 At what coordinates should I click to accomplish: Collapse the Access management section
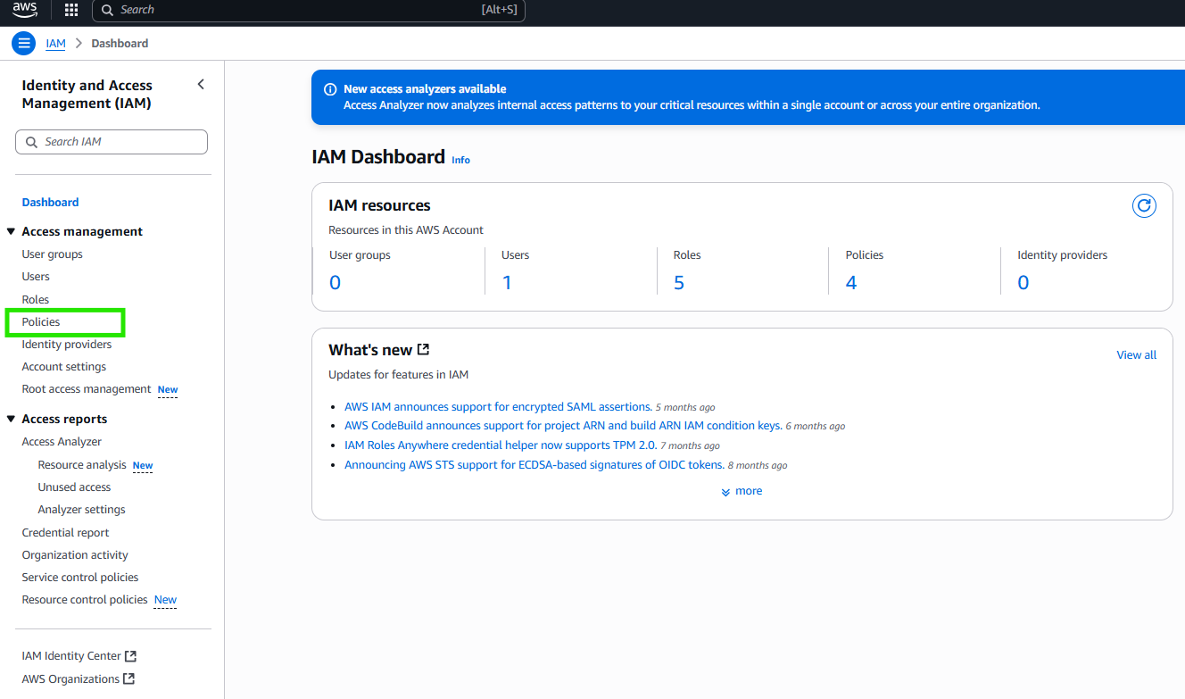11,231
